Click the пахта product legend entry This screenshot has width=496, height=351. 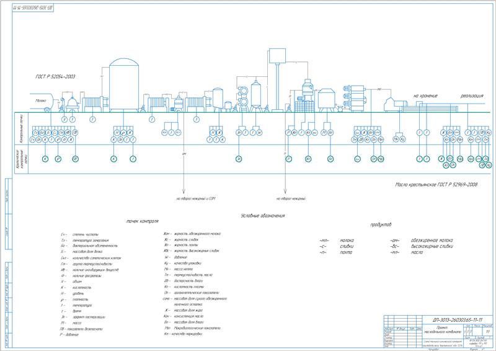click(336, 252)
